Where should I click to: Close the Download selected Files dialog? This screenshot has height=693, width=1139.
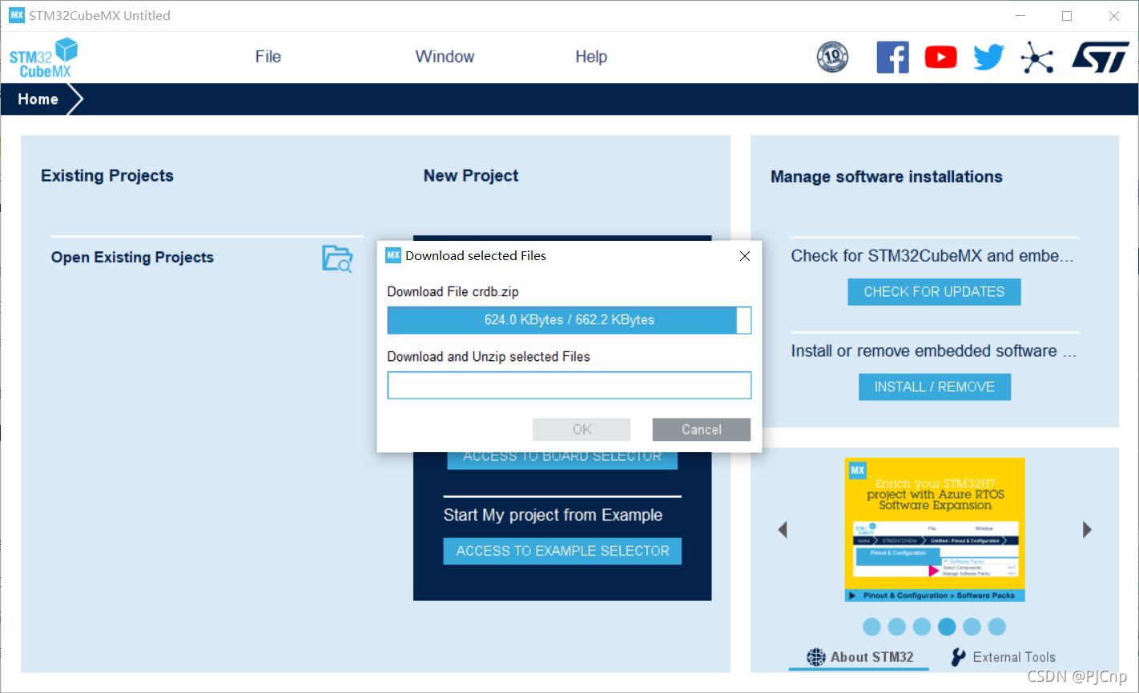[x=745, y=256]
